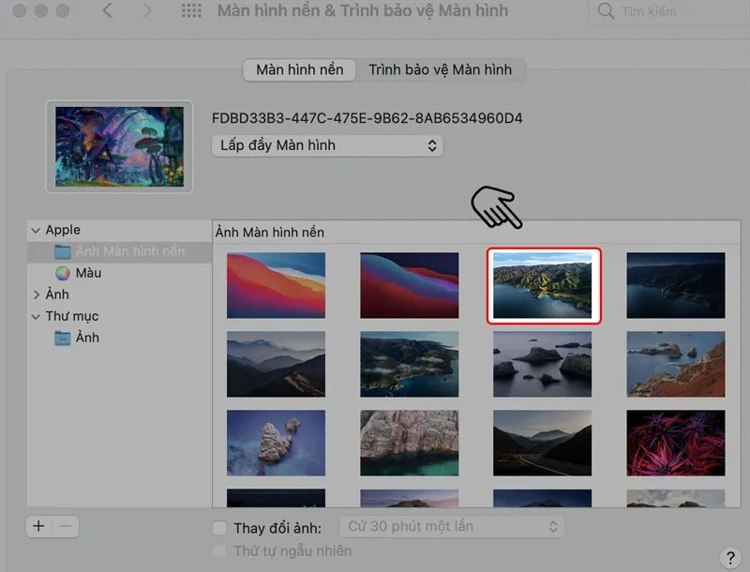Expand the Ảnh section in sidebar
This screenshot has height=572, width=750.
click(x=36, y=295)
